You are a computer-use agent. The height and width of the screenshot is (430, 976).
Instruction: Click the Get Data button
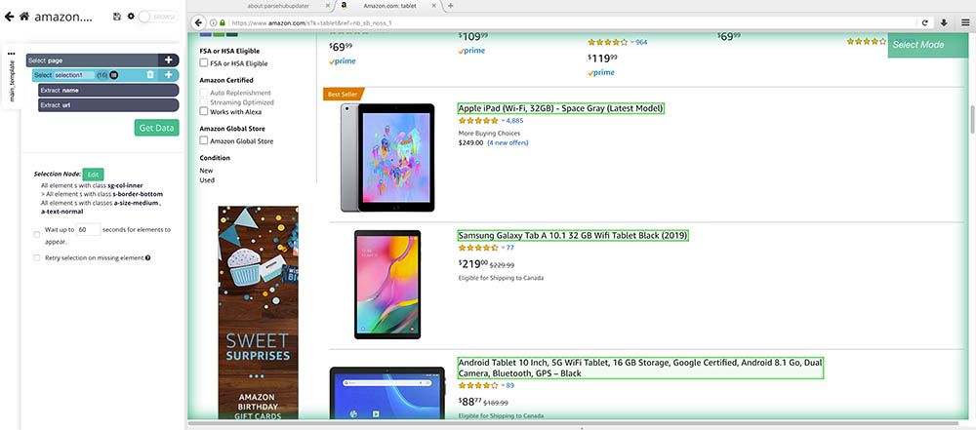coord(156,128)
